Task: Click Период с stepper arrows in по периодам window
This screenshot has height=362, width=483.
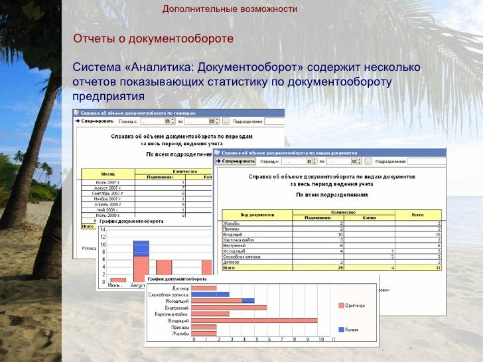Action: 172,121
